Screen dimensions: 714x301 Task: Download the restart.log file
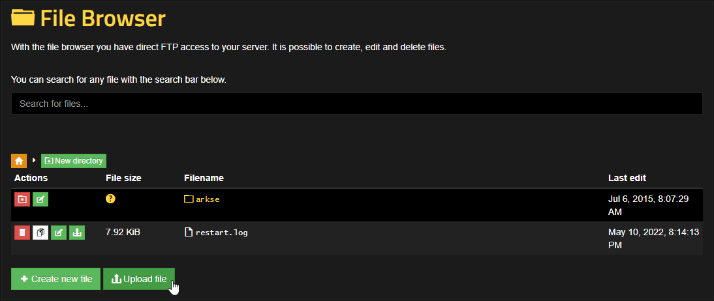coord(77,232)
